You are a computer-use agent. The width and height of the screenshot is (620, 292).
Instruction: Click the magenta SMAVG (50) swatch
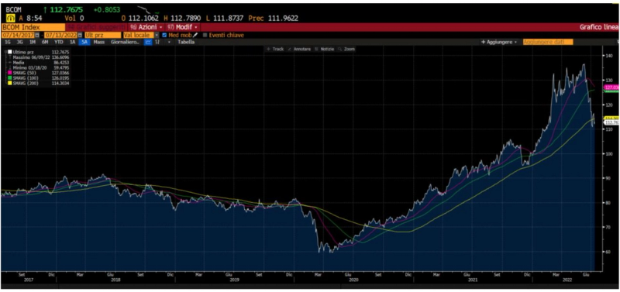[x=10, y=72]
